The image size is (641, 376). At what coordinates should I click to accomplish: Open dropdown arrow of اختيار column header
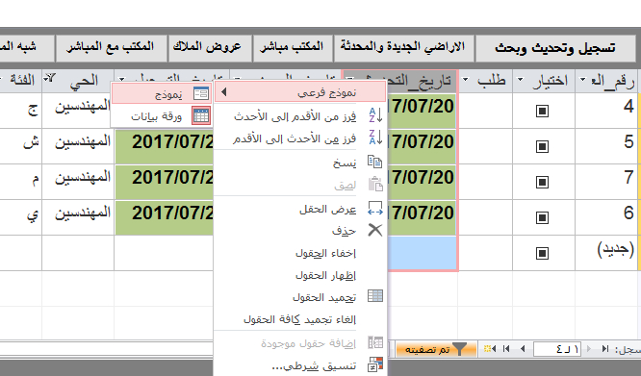(521, 80)
